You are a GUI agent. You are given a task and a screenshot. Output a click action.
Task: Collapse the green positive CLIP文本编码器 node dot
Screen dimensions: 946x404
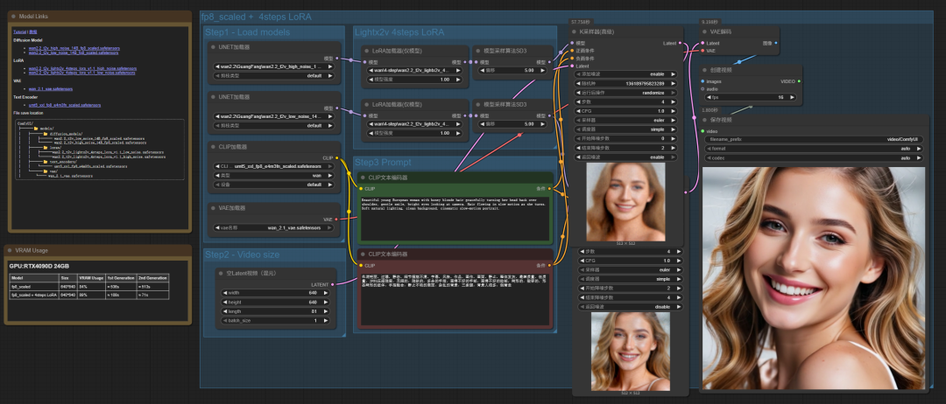tap(364, 178)
